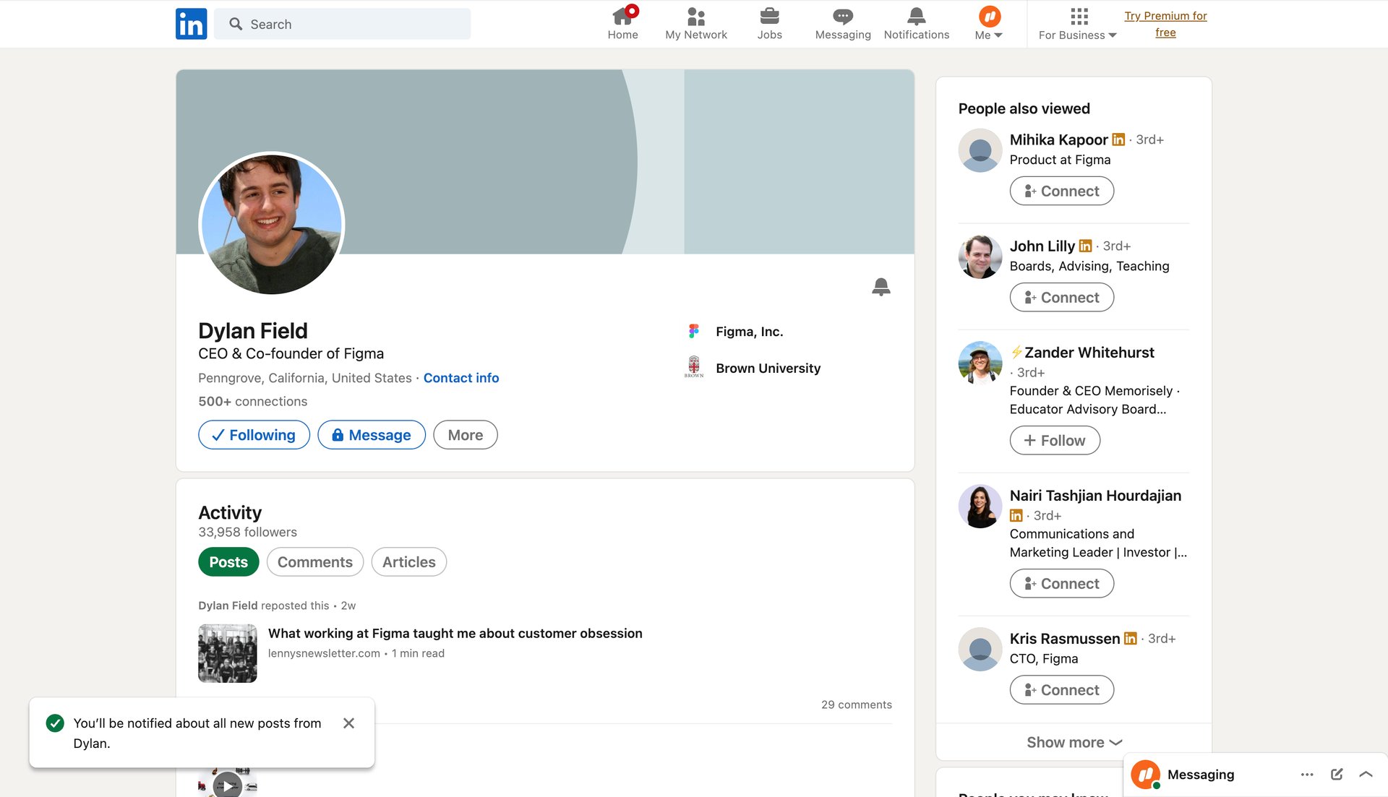Click the compose new message icon
The height and width of the screenshot is (797, 1388).
pos(1335,774)
